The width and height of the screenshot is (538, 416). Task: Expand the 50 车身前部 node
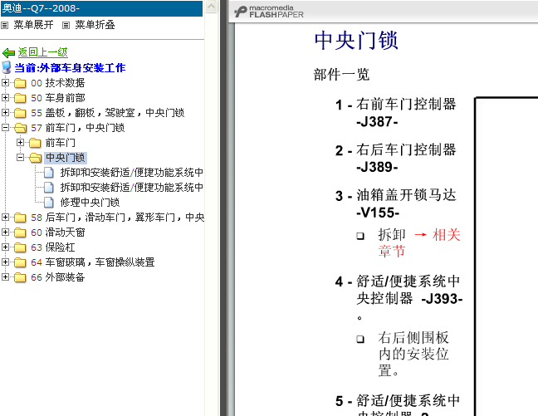(x=5, y=98)
